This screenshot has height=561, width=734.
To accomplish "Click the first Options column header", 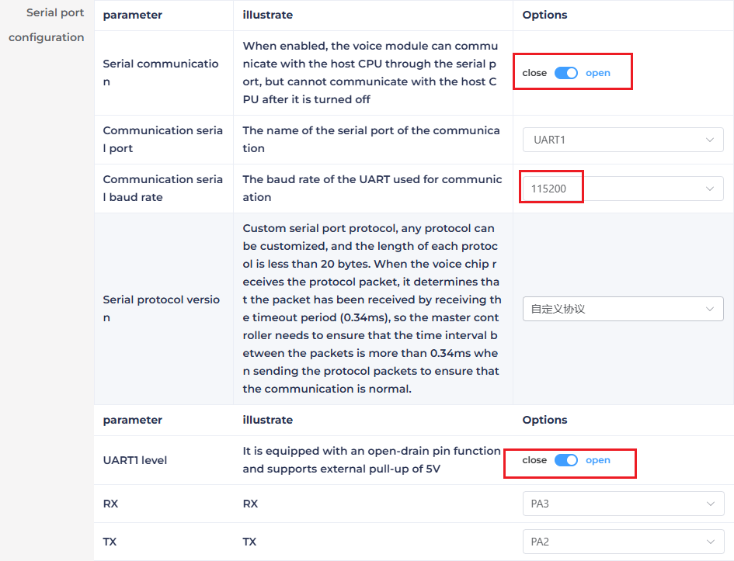I will point(544,15).
